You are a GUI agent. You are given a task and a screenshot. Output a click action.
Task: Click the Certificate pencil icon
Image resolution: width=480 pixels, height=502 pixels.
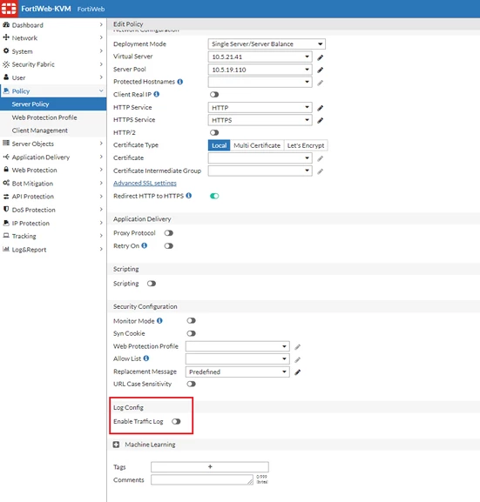tap(320, 158)
